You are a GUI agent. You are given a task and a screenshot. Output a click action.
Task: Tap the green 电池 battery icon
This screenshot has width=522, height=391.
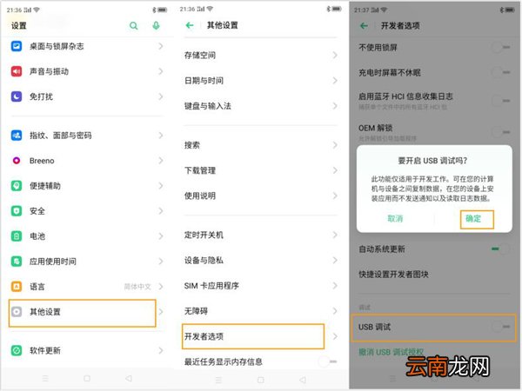[17, 236]
